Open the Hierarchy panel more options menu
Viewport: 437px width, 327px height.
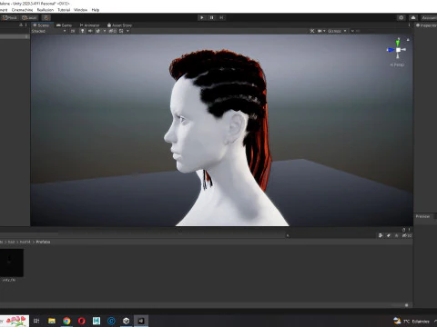(x=26, y=25)
